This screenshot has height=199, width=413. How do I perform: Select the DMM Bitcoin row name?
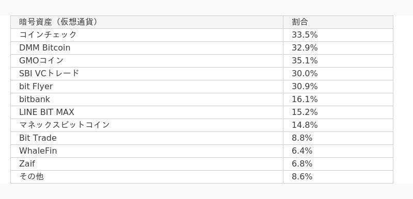click(x=147, y=48)
